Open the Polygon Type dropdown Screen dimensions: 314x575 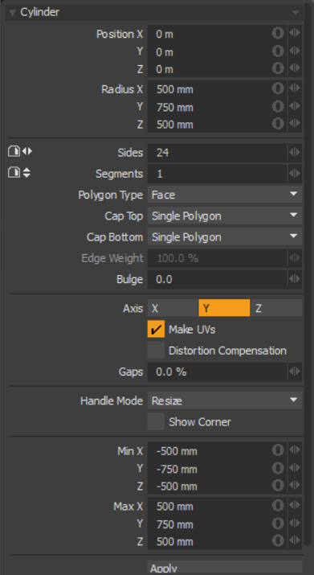click(225, 195)
